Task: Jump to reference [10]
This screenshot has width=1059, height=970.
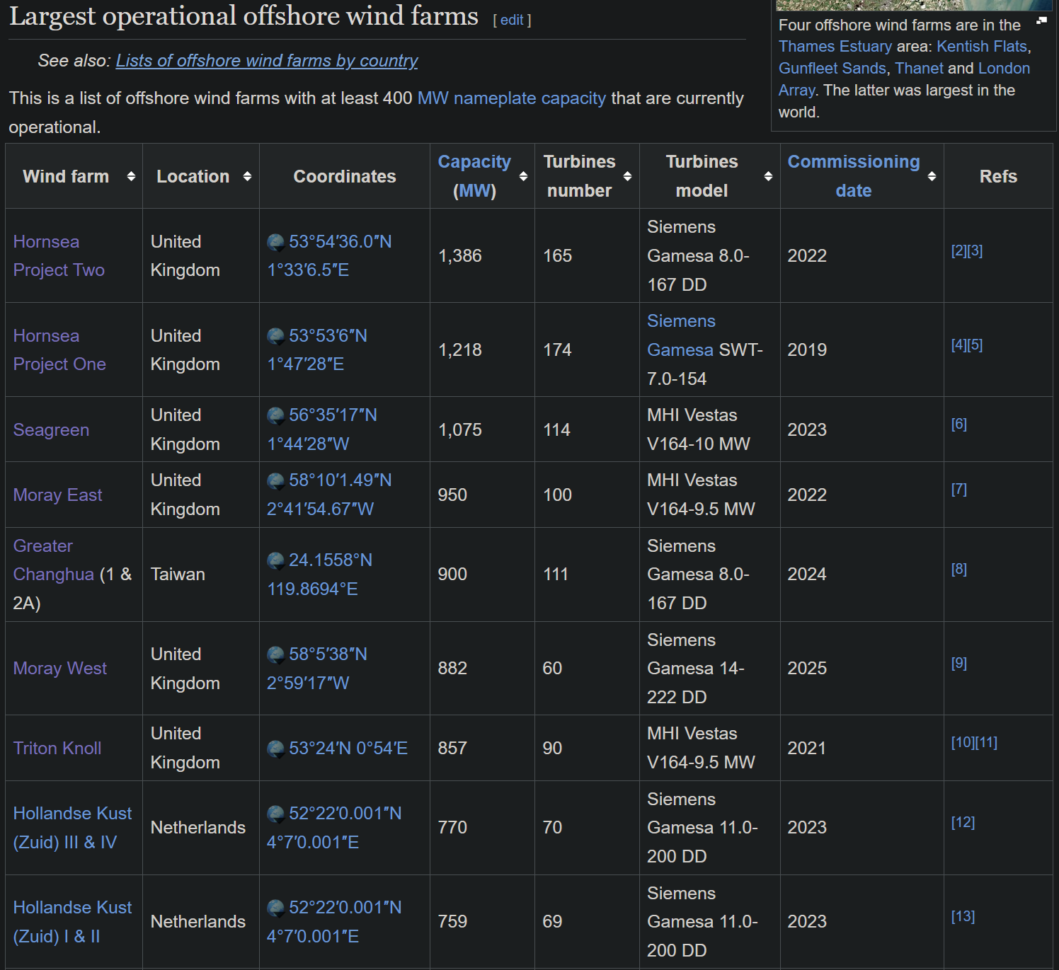Action: (963, 743)
